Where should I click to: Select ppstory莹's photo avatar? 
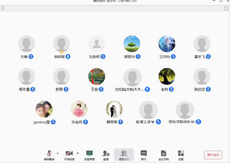pos(44,109)
